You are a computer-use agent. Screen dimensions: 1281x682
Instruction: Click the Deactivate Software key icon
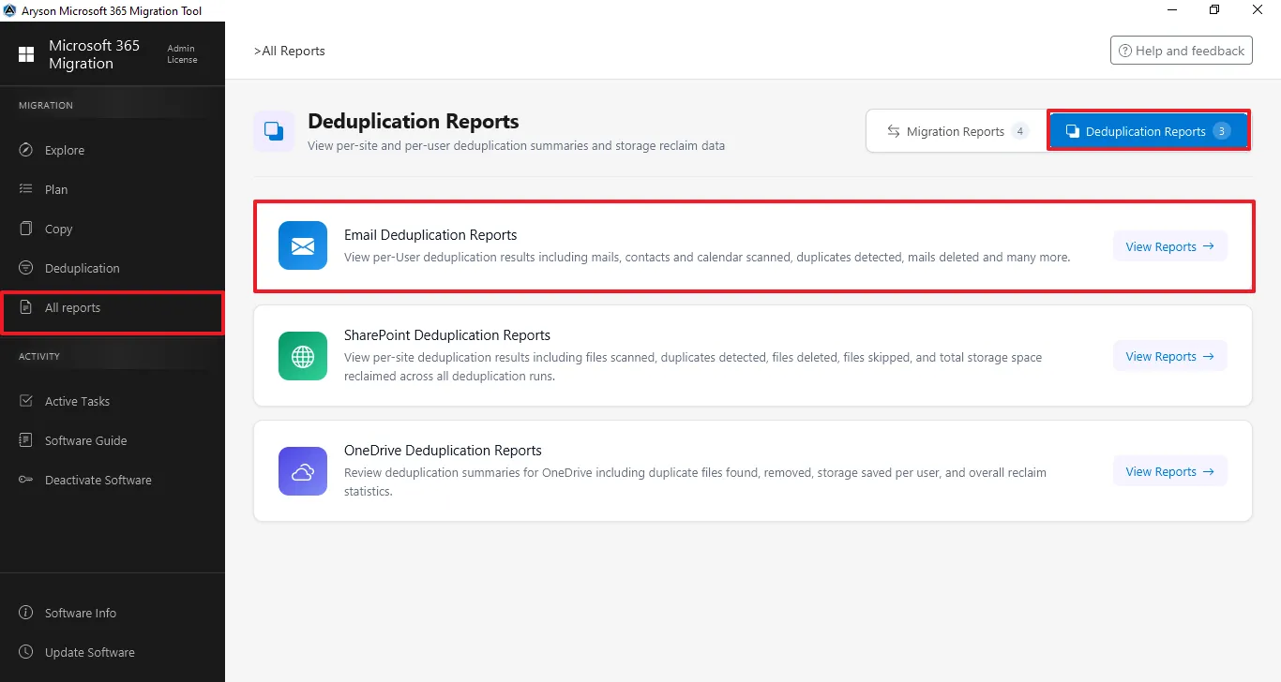click(26, 480)
